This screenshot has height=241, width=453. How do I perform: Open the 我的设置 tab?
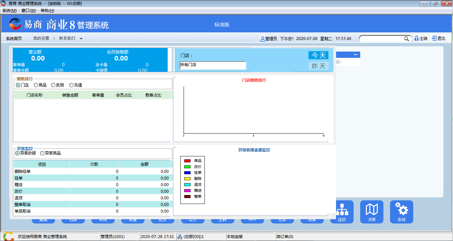(41, 38)
